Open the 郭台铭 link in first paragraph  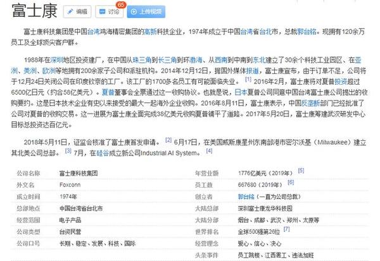307,32
